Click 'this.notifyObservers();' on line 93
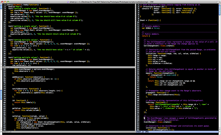 point(27,128)
